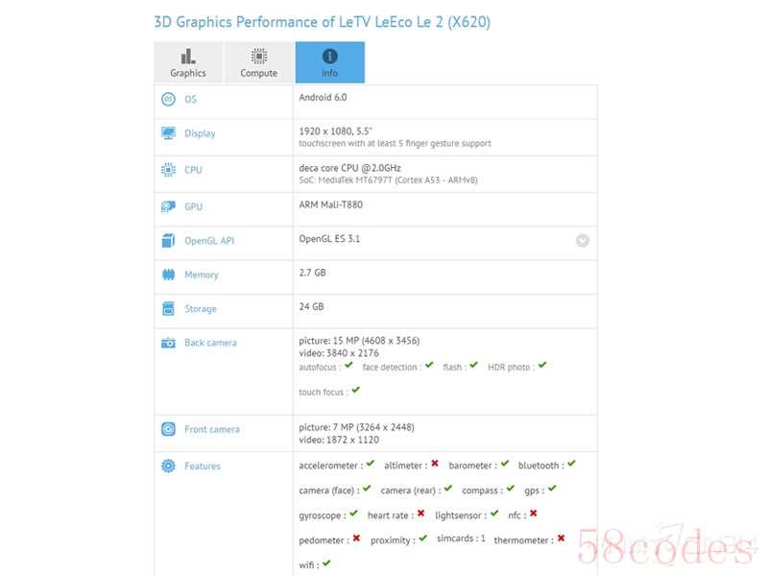Click the thermometer red cross mark

point(562,539)
